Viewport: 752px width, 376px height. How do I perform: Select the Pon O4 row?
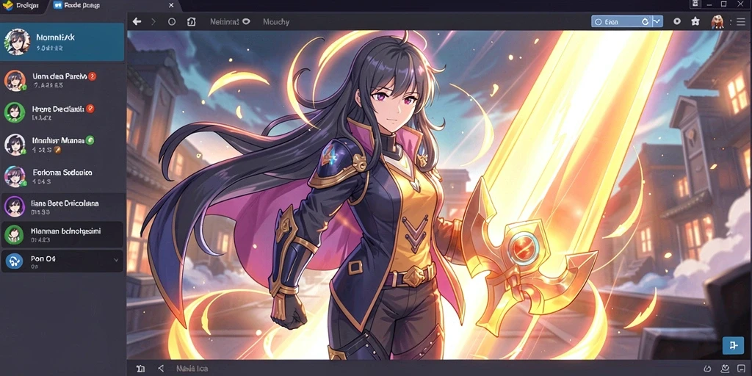(x=62, y=261)
